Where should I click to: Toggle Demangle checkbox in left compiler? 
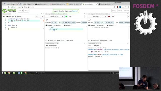pyautogui.click(x=84, y=22)
